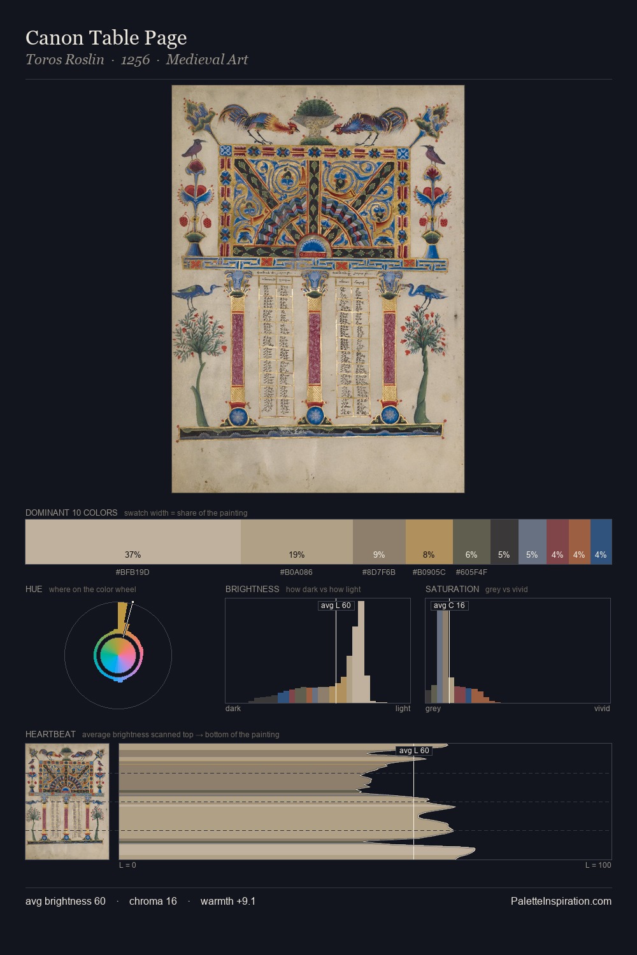Click the main Canon Table Page painting image
Screen dimensions: 637x955
point(318,289)
